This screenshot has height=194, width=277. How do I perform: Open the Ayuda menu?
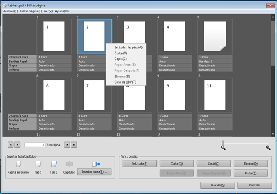62,11
